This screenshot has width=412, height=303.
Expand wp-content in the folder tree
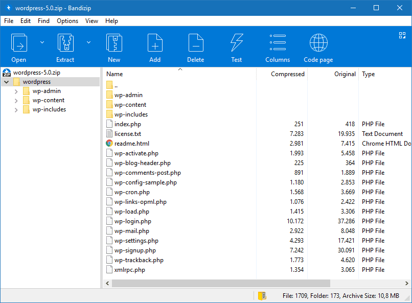pyautogui.click(x=16, y=101)
